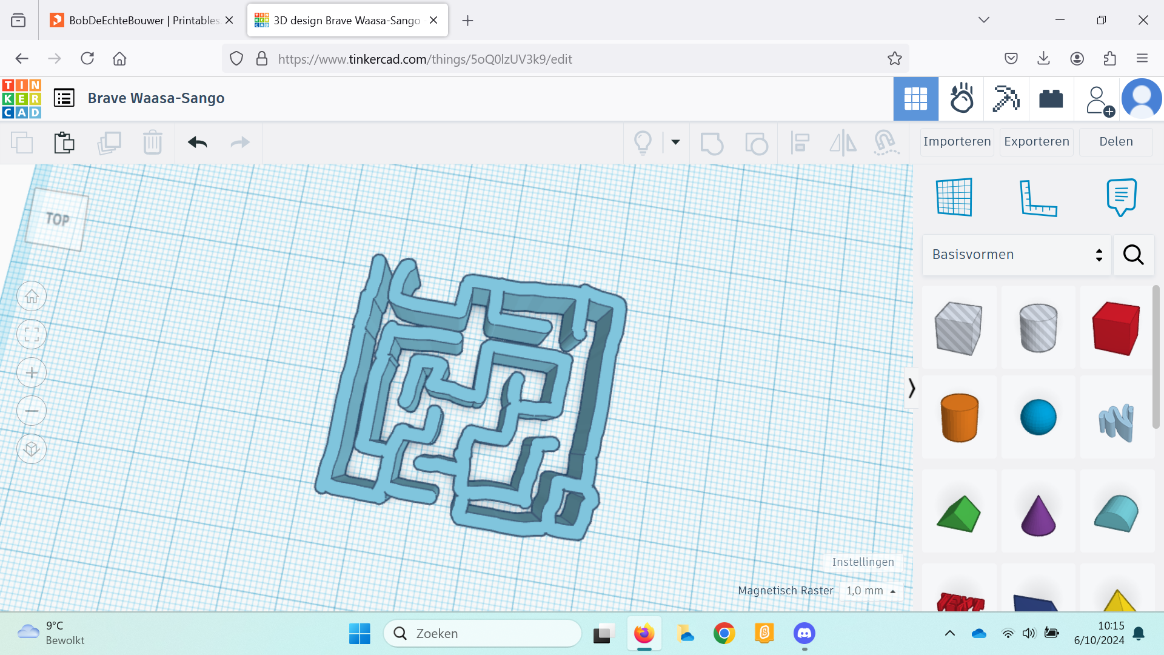
Task: Open the Instellingen settings button
Action: (x=863, y=562)
